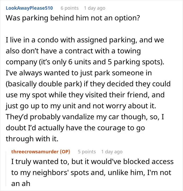The width and height of the screenshot is (183, 191).
Task: Click the phrase "(basically double park)"
Action: (44, 84)
